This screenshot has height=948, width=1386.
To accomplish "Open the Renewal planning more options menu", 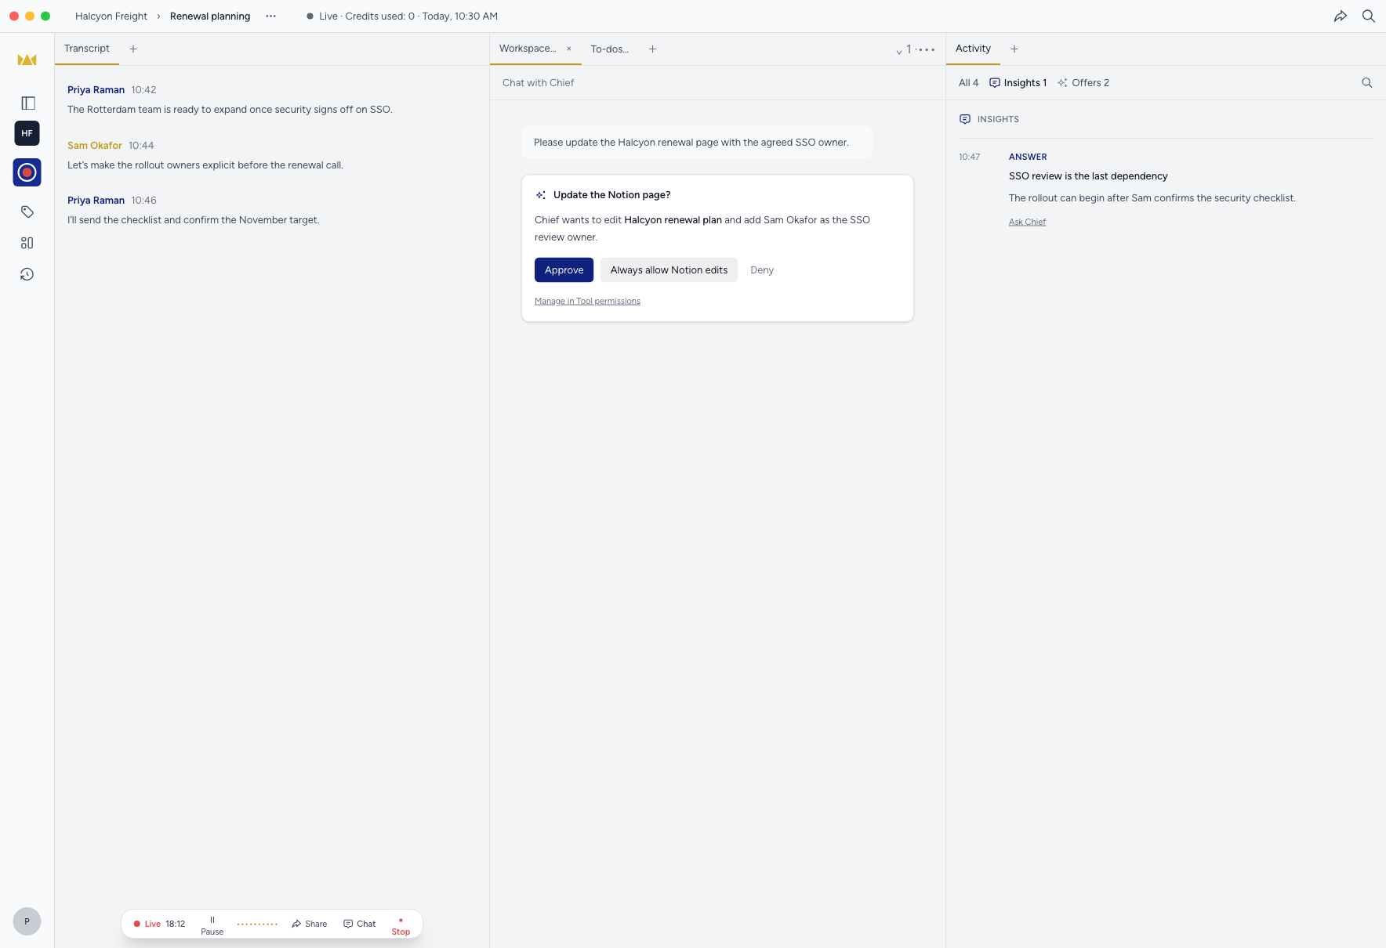I will pos(270,16).
